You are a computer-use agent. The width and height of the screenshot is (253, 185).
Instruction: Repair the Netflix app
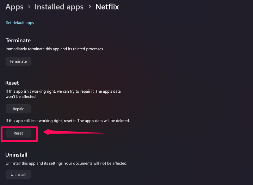pos(18,109)
